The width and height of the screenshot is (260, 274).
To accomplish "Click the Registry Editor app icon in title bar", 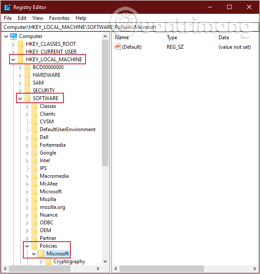I will pyautogui.click(x=7, y=7).
